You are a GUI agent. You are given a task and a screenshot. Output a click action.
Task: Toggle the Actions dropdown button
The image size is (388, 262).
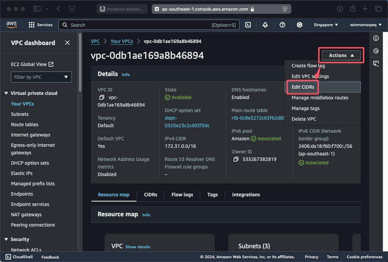341,55
